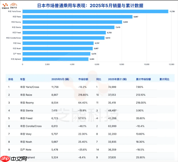
Task: Click the 12,000 axis tick label
Action: pyautogui.click(x=171, y=65)
